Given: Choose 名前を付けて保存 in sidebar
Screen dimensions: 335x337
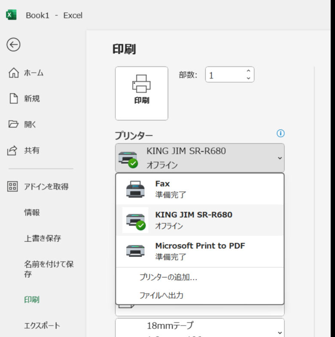Looking at the screenshot, I should tap(49, 269).
